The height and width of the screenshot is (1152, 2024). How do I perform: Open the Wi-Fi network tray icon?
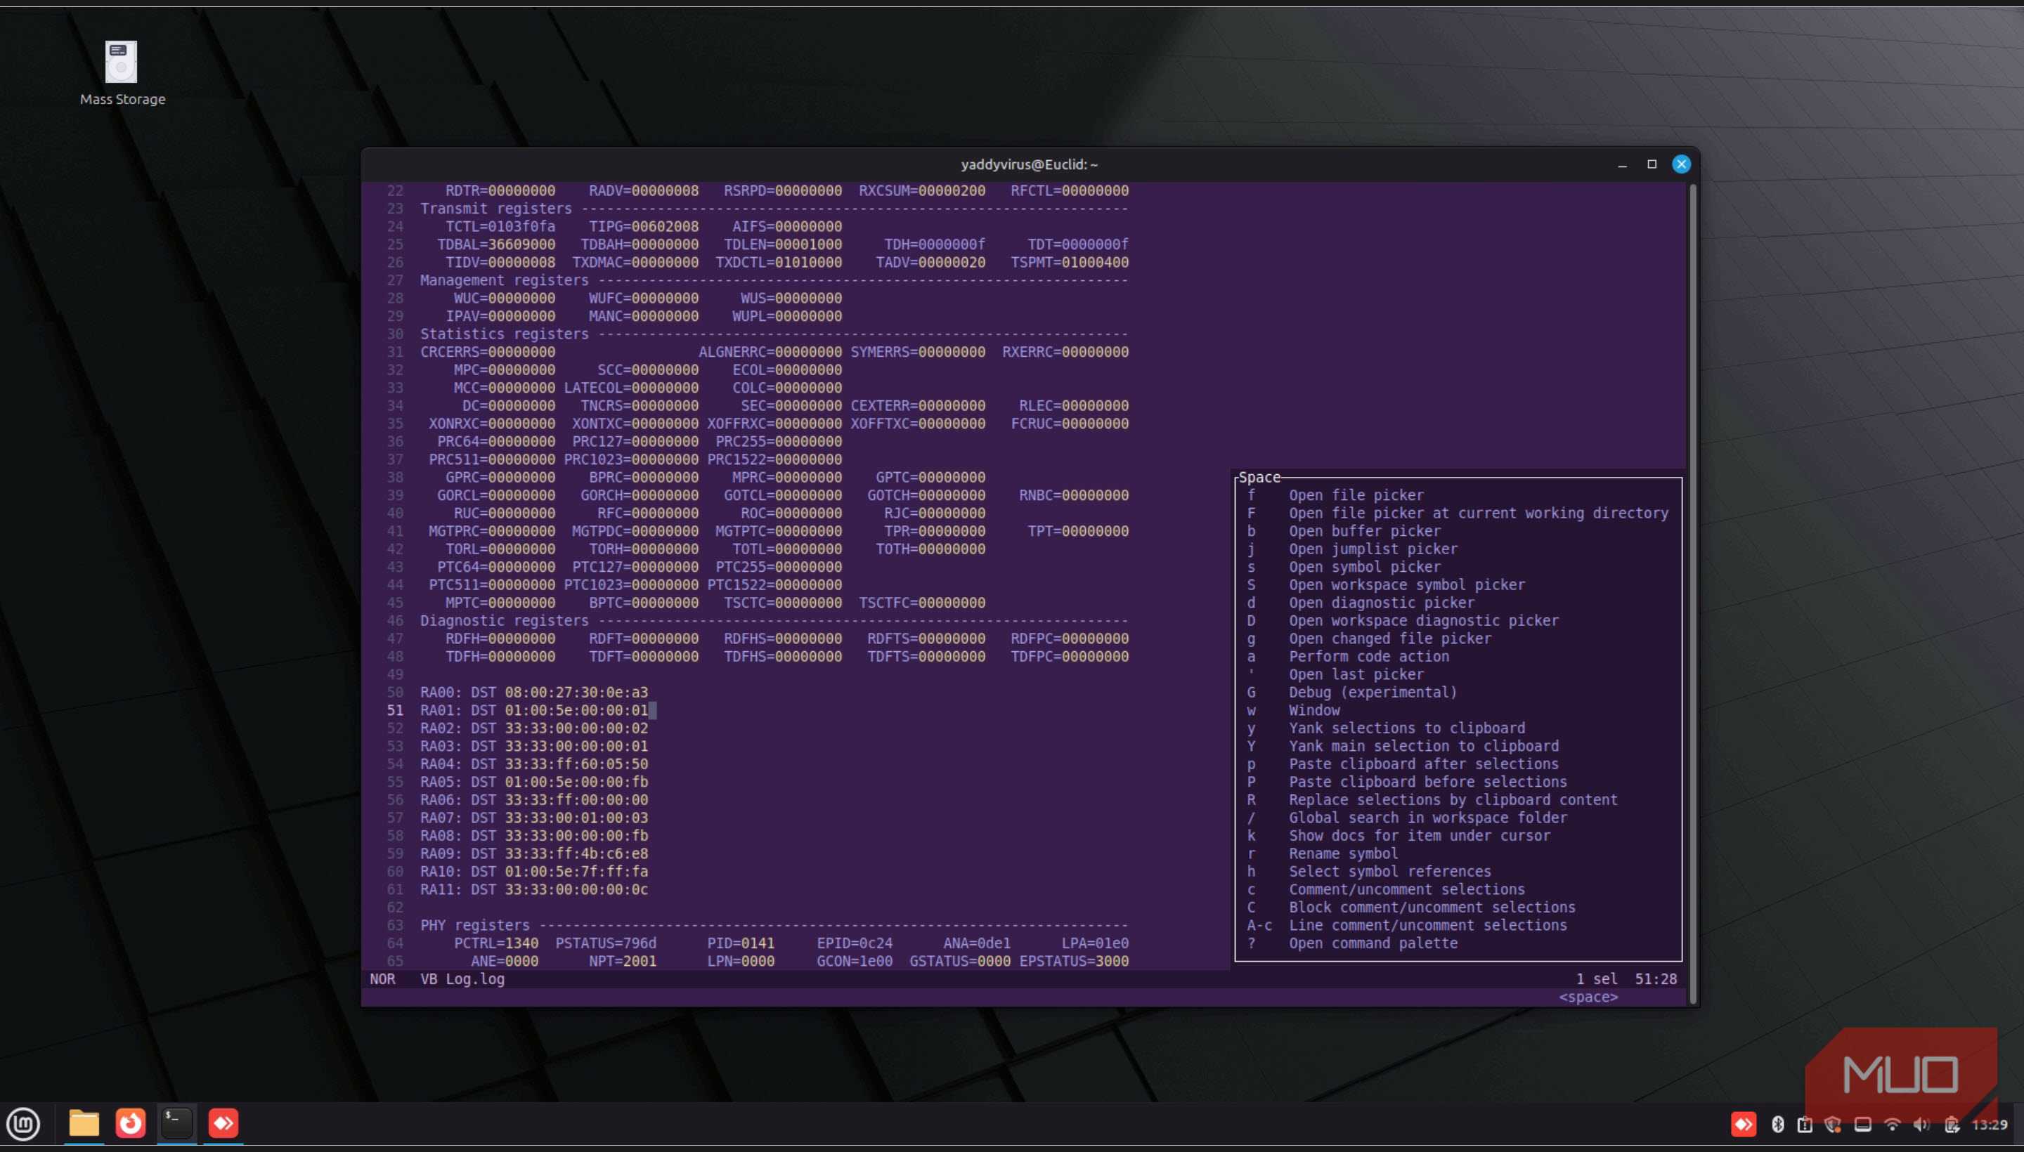(1892, 1125)
